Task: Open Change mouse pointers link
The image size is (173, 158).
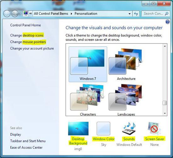Action: (x=28, y=42)
